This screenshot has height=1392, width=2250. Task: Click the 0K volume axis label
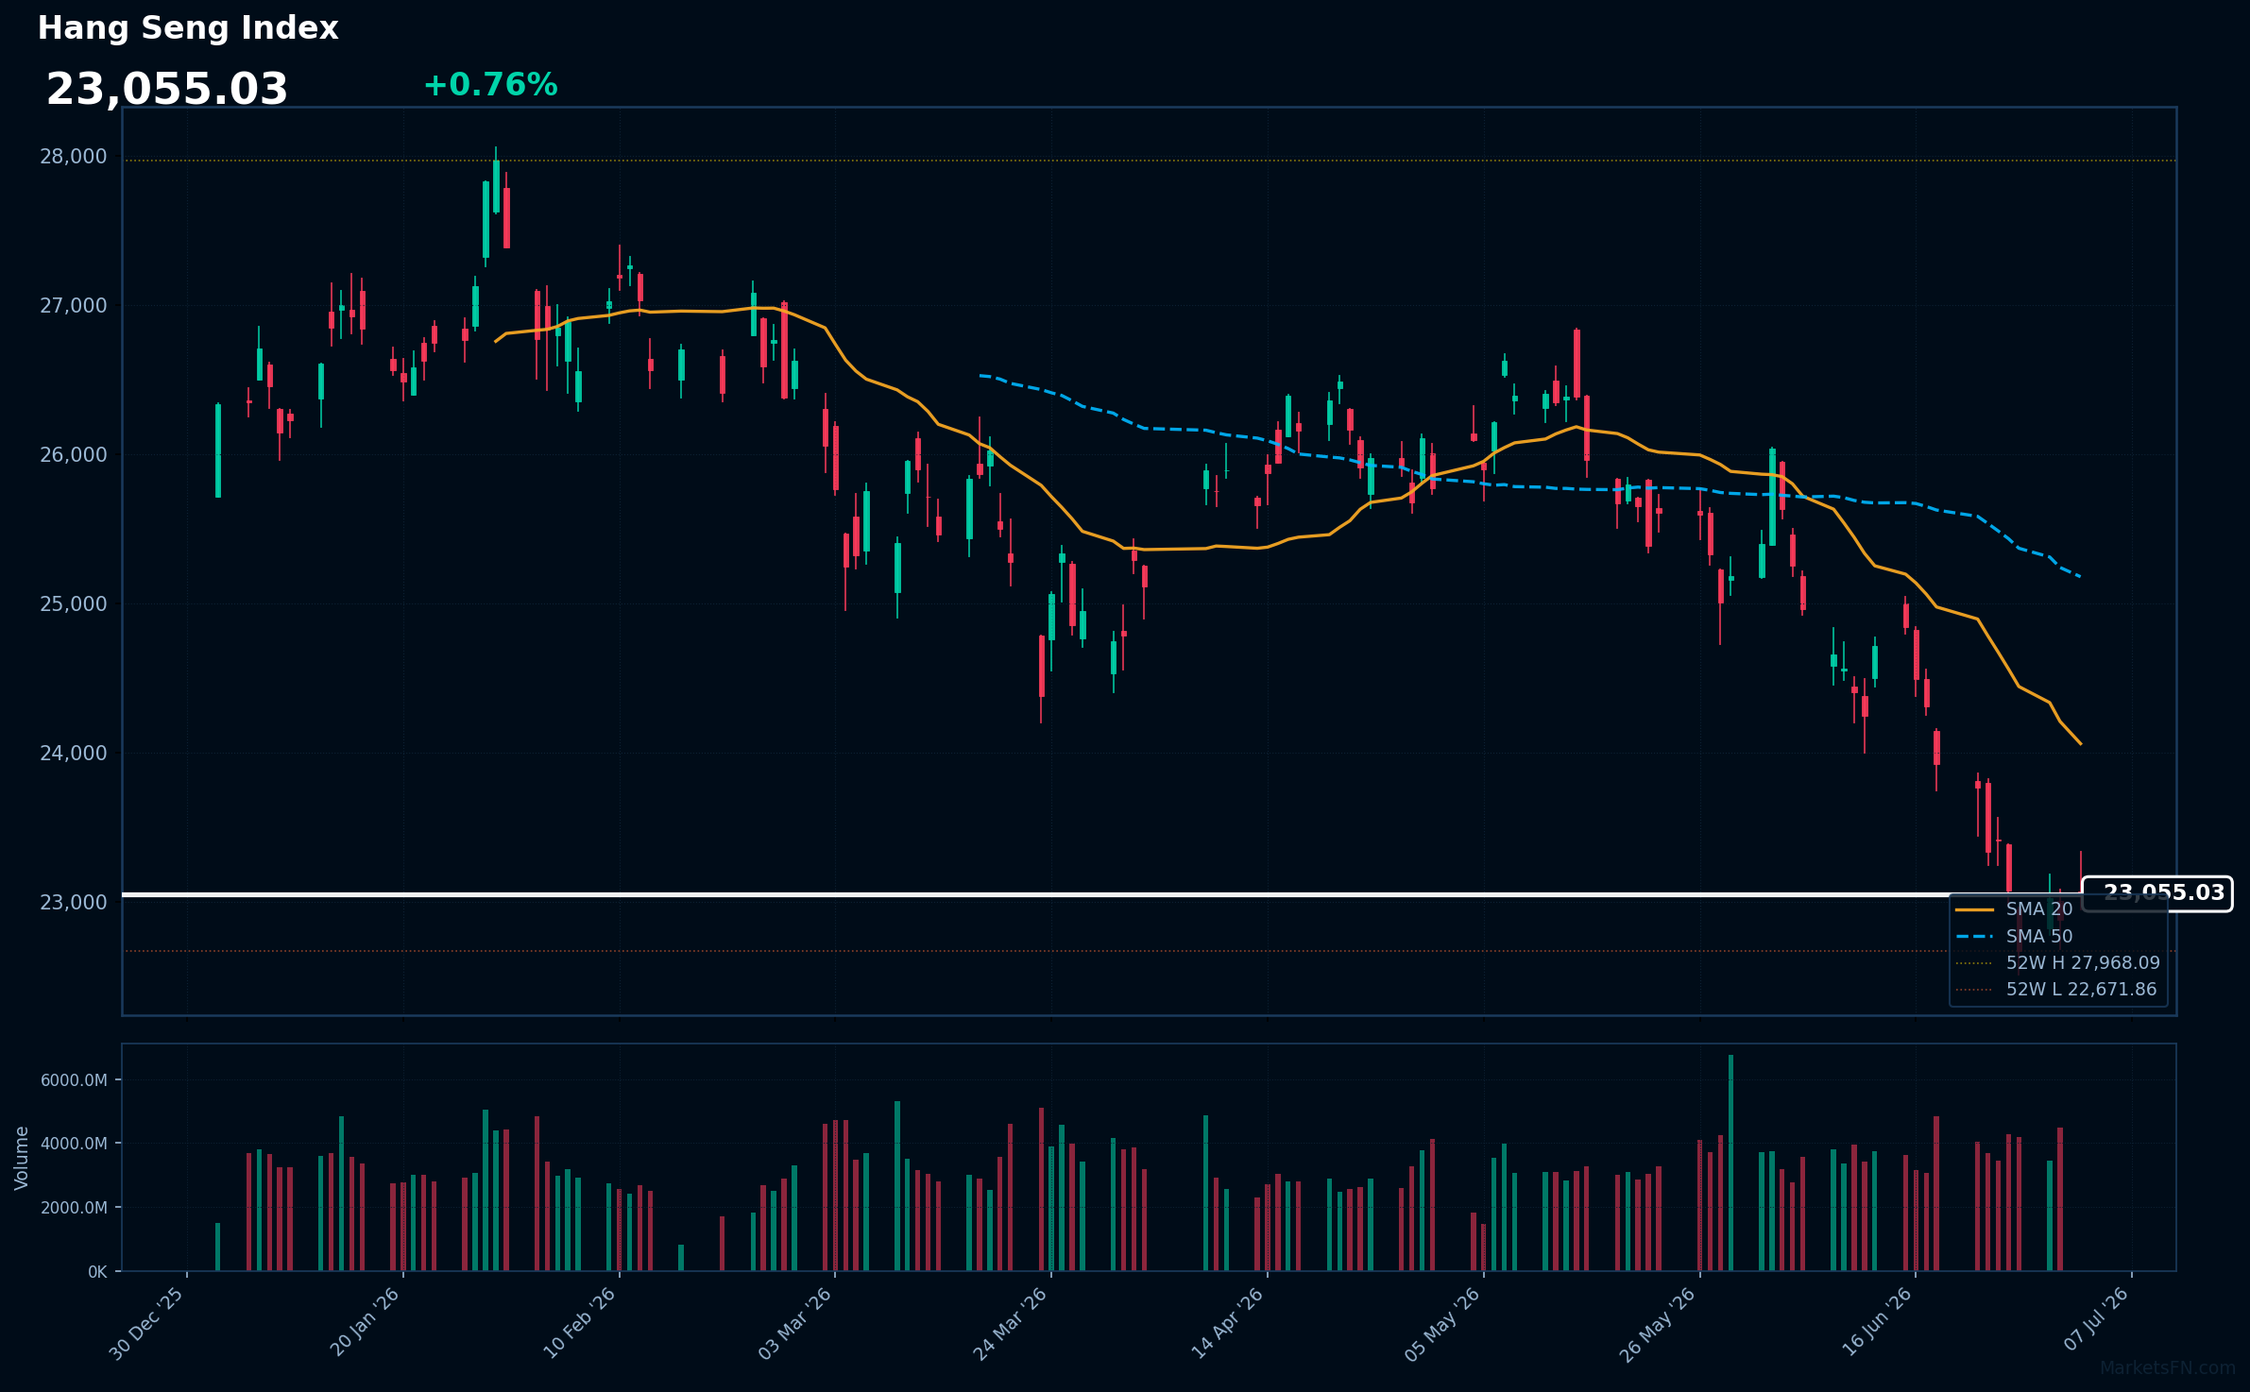[x=97, y=1272]
